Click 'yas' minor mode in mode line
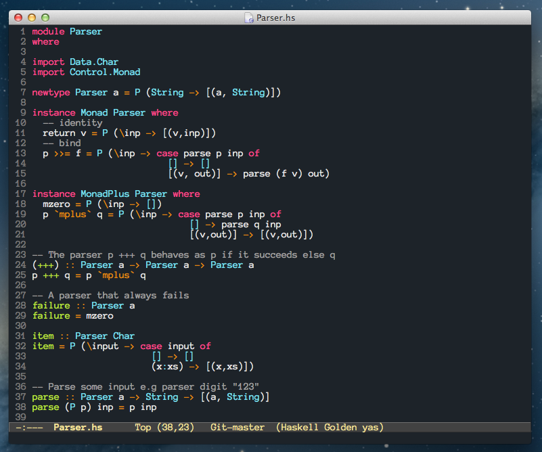This screenshot has width=542, height=452. point(371,428)
